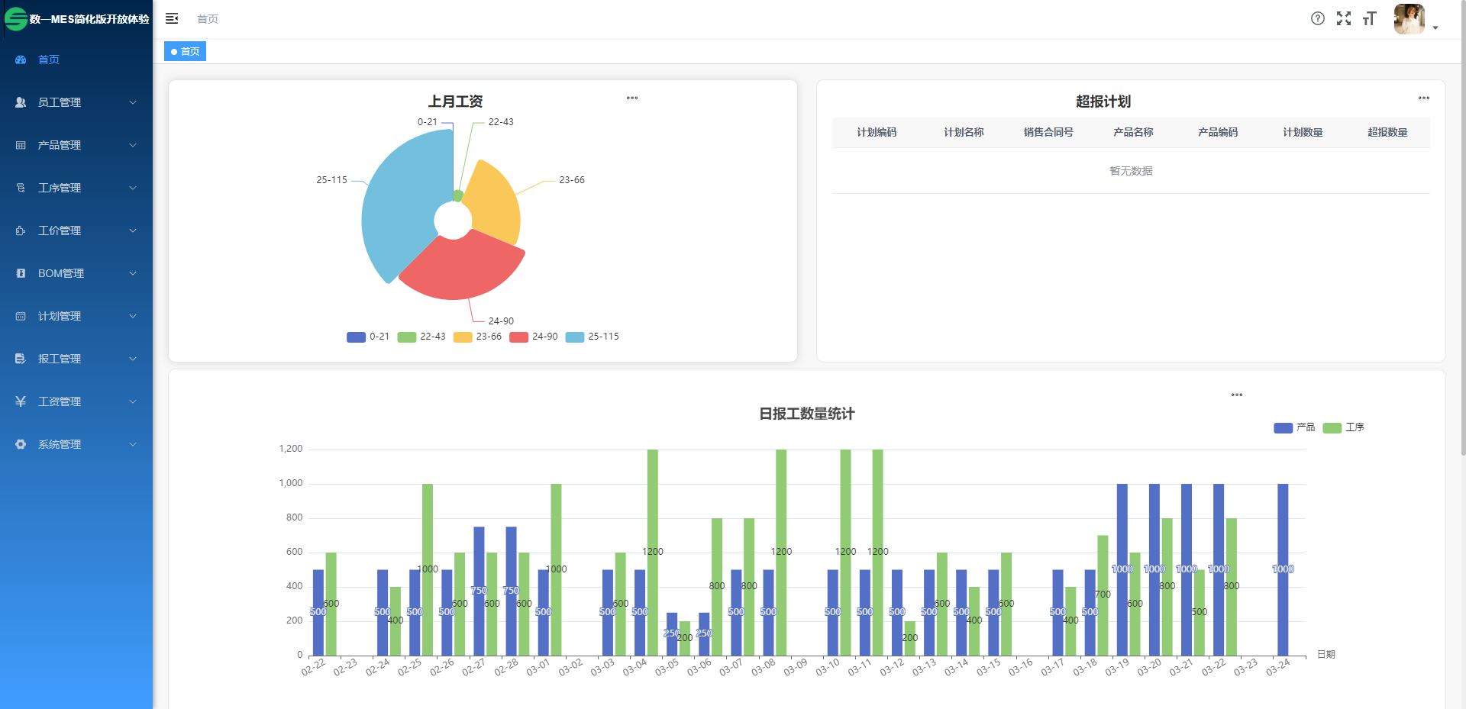Toggle the 产品 series in bar chart legend
This screenshot has height=709, width=1466.
coord(1293,427)
